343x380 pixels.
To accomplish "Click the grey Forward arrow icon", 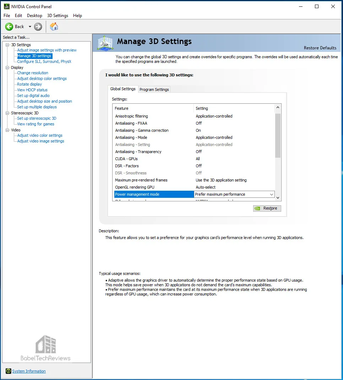I will [x=38, y=27].
